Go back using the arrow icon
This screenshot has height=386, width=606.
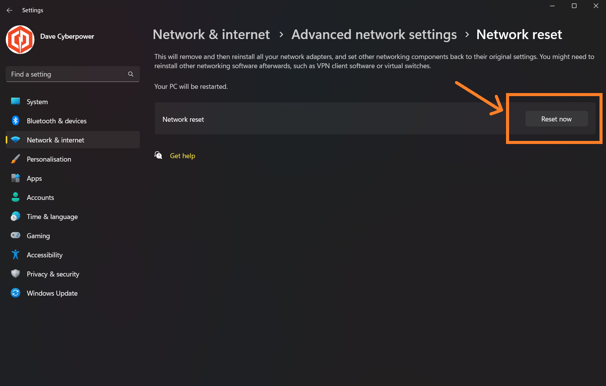[10, 10]
